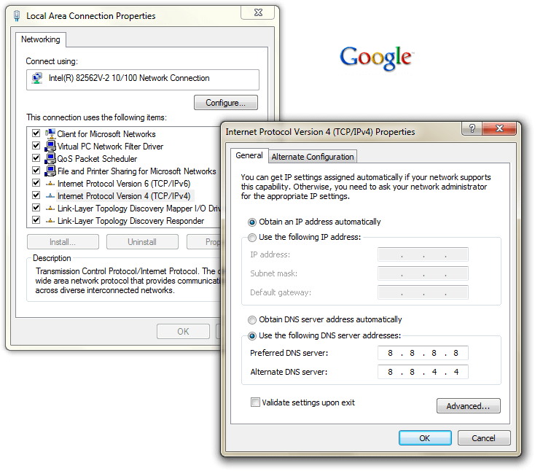
Task: Enable Validate settings upon exit
Action: [255, 402]
